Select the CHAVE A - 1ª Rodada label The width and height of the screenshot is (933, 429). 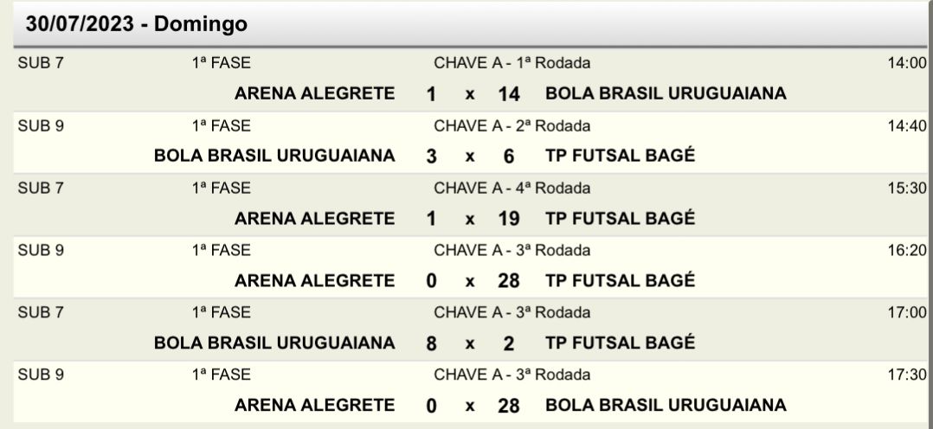click(512, 63)
